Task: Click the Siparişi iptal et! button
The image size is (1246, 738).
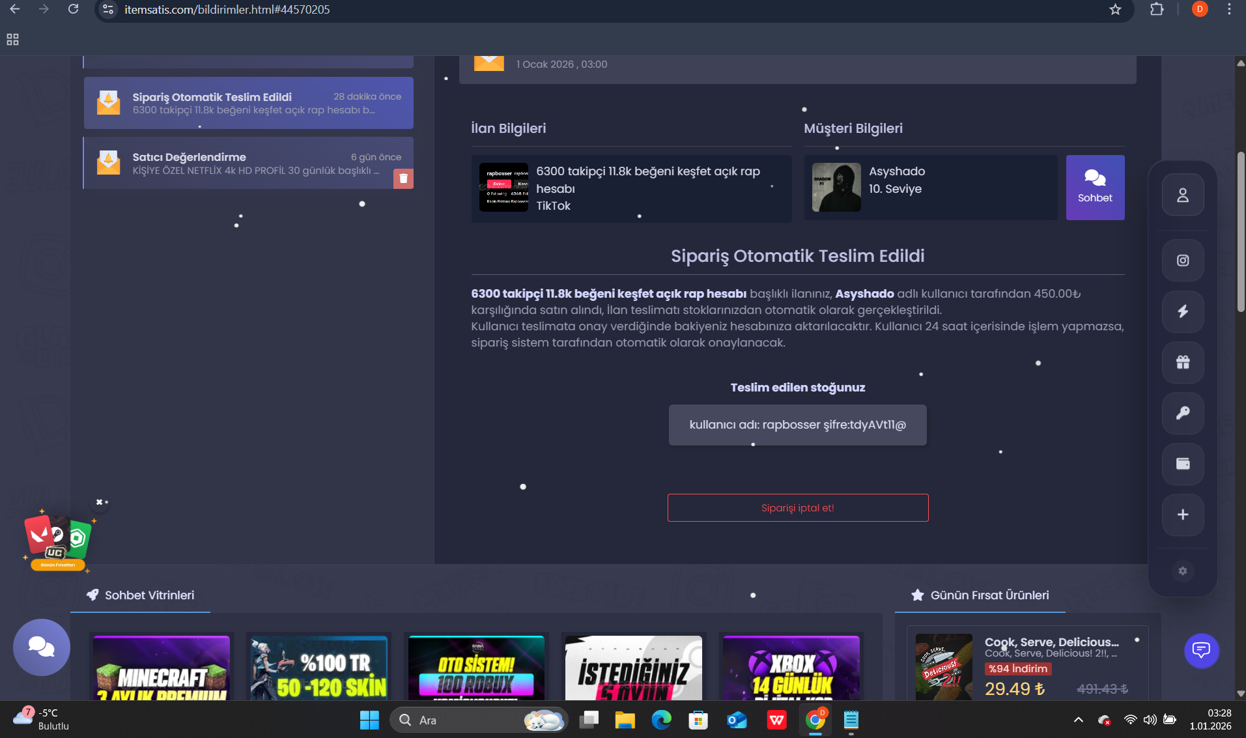Action: [798, 508]
